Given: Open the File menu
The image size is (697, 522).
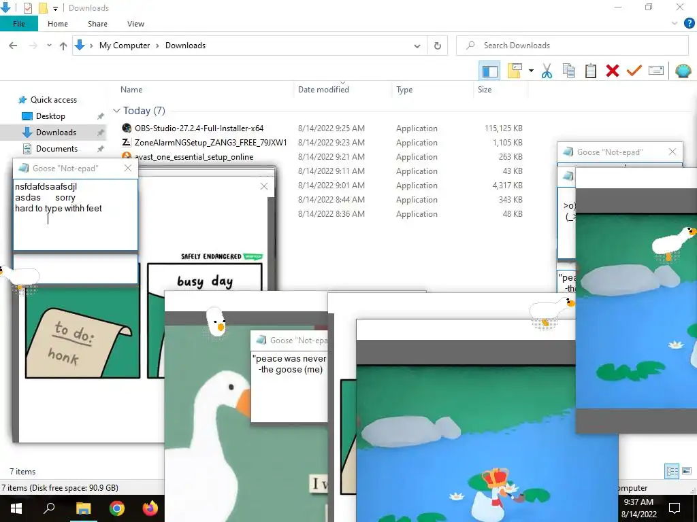Looking at the screenshot, I should 18,24.
